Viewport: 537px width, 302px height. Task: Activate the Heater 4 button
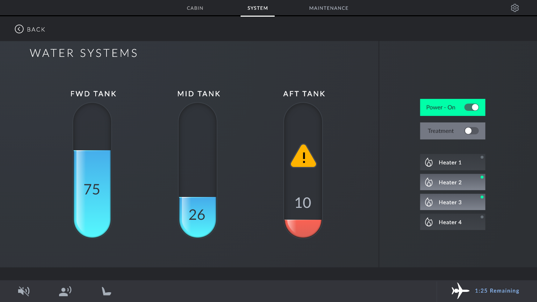point(452,222)
